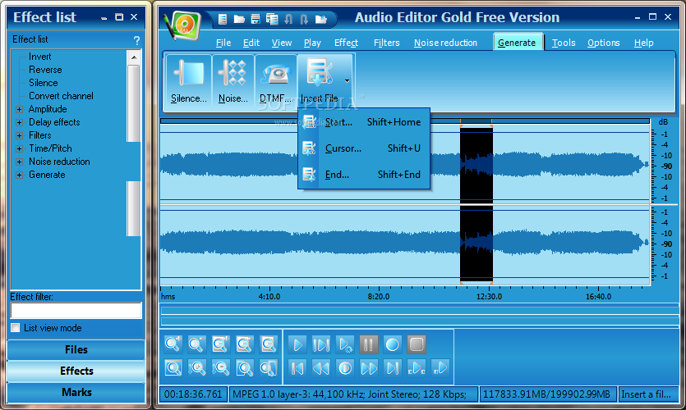
Task: Expand the Noise reduction tree node
Action: pos(19,162)
